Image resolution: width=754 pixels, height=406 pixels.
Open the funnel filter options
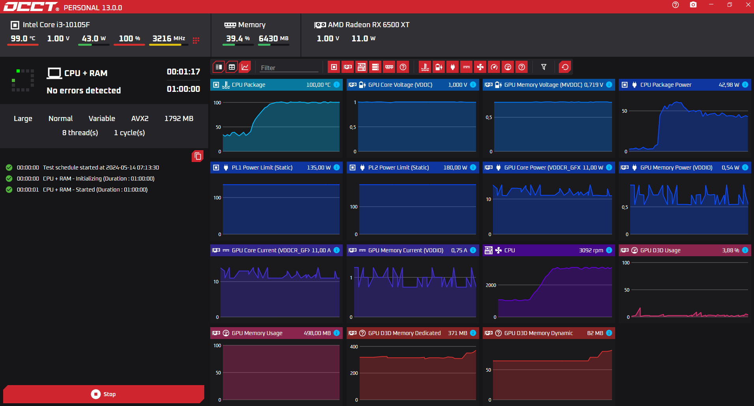(x=544, y=67)
